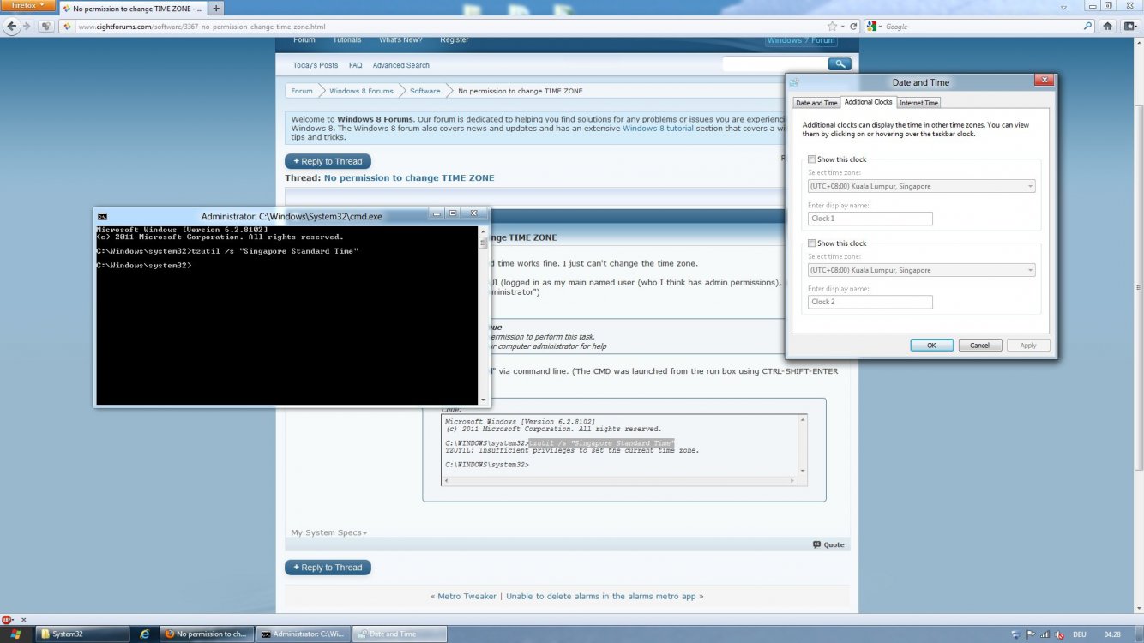This screenshot has height=643, width=1144.
Task: Click the 'Windows 8 Forums' breadcrumb
Action: tap(361, 91)
